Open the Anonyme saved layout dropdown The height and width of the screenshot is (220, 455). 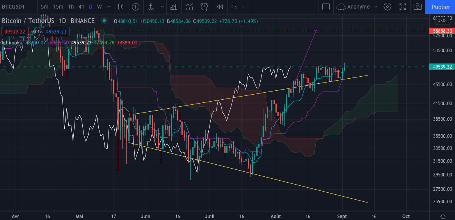357,7
